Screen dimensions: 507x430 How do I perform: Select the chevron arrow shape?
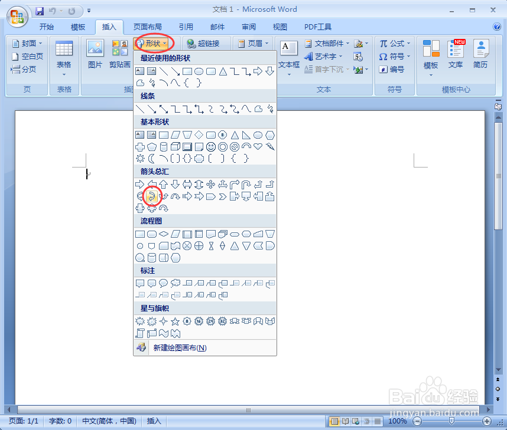pyautogui.click(x=222, y=196)
